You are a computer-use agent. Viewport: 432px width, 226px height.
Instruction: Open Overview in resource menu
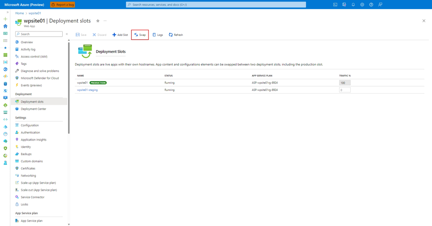(27, 42)
